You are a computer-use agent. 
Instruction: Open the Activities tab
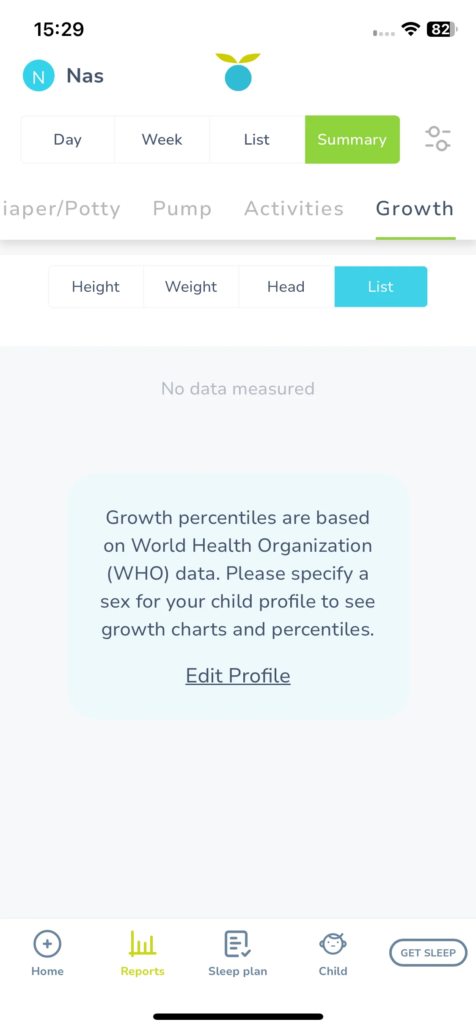(x=294, y=208)
